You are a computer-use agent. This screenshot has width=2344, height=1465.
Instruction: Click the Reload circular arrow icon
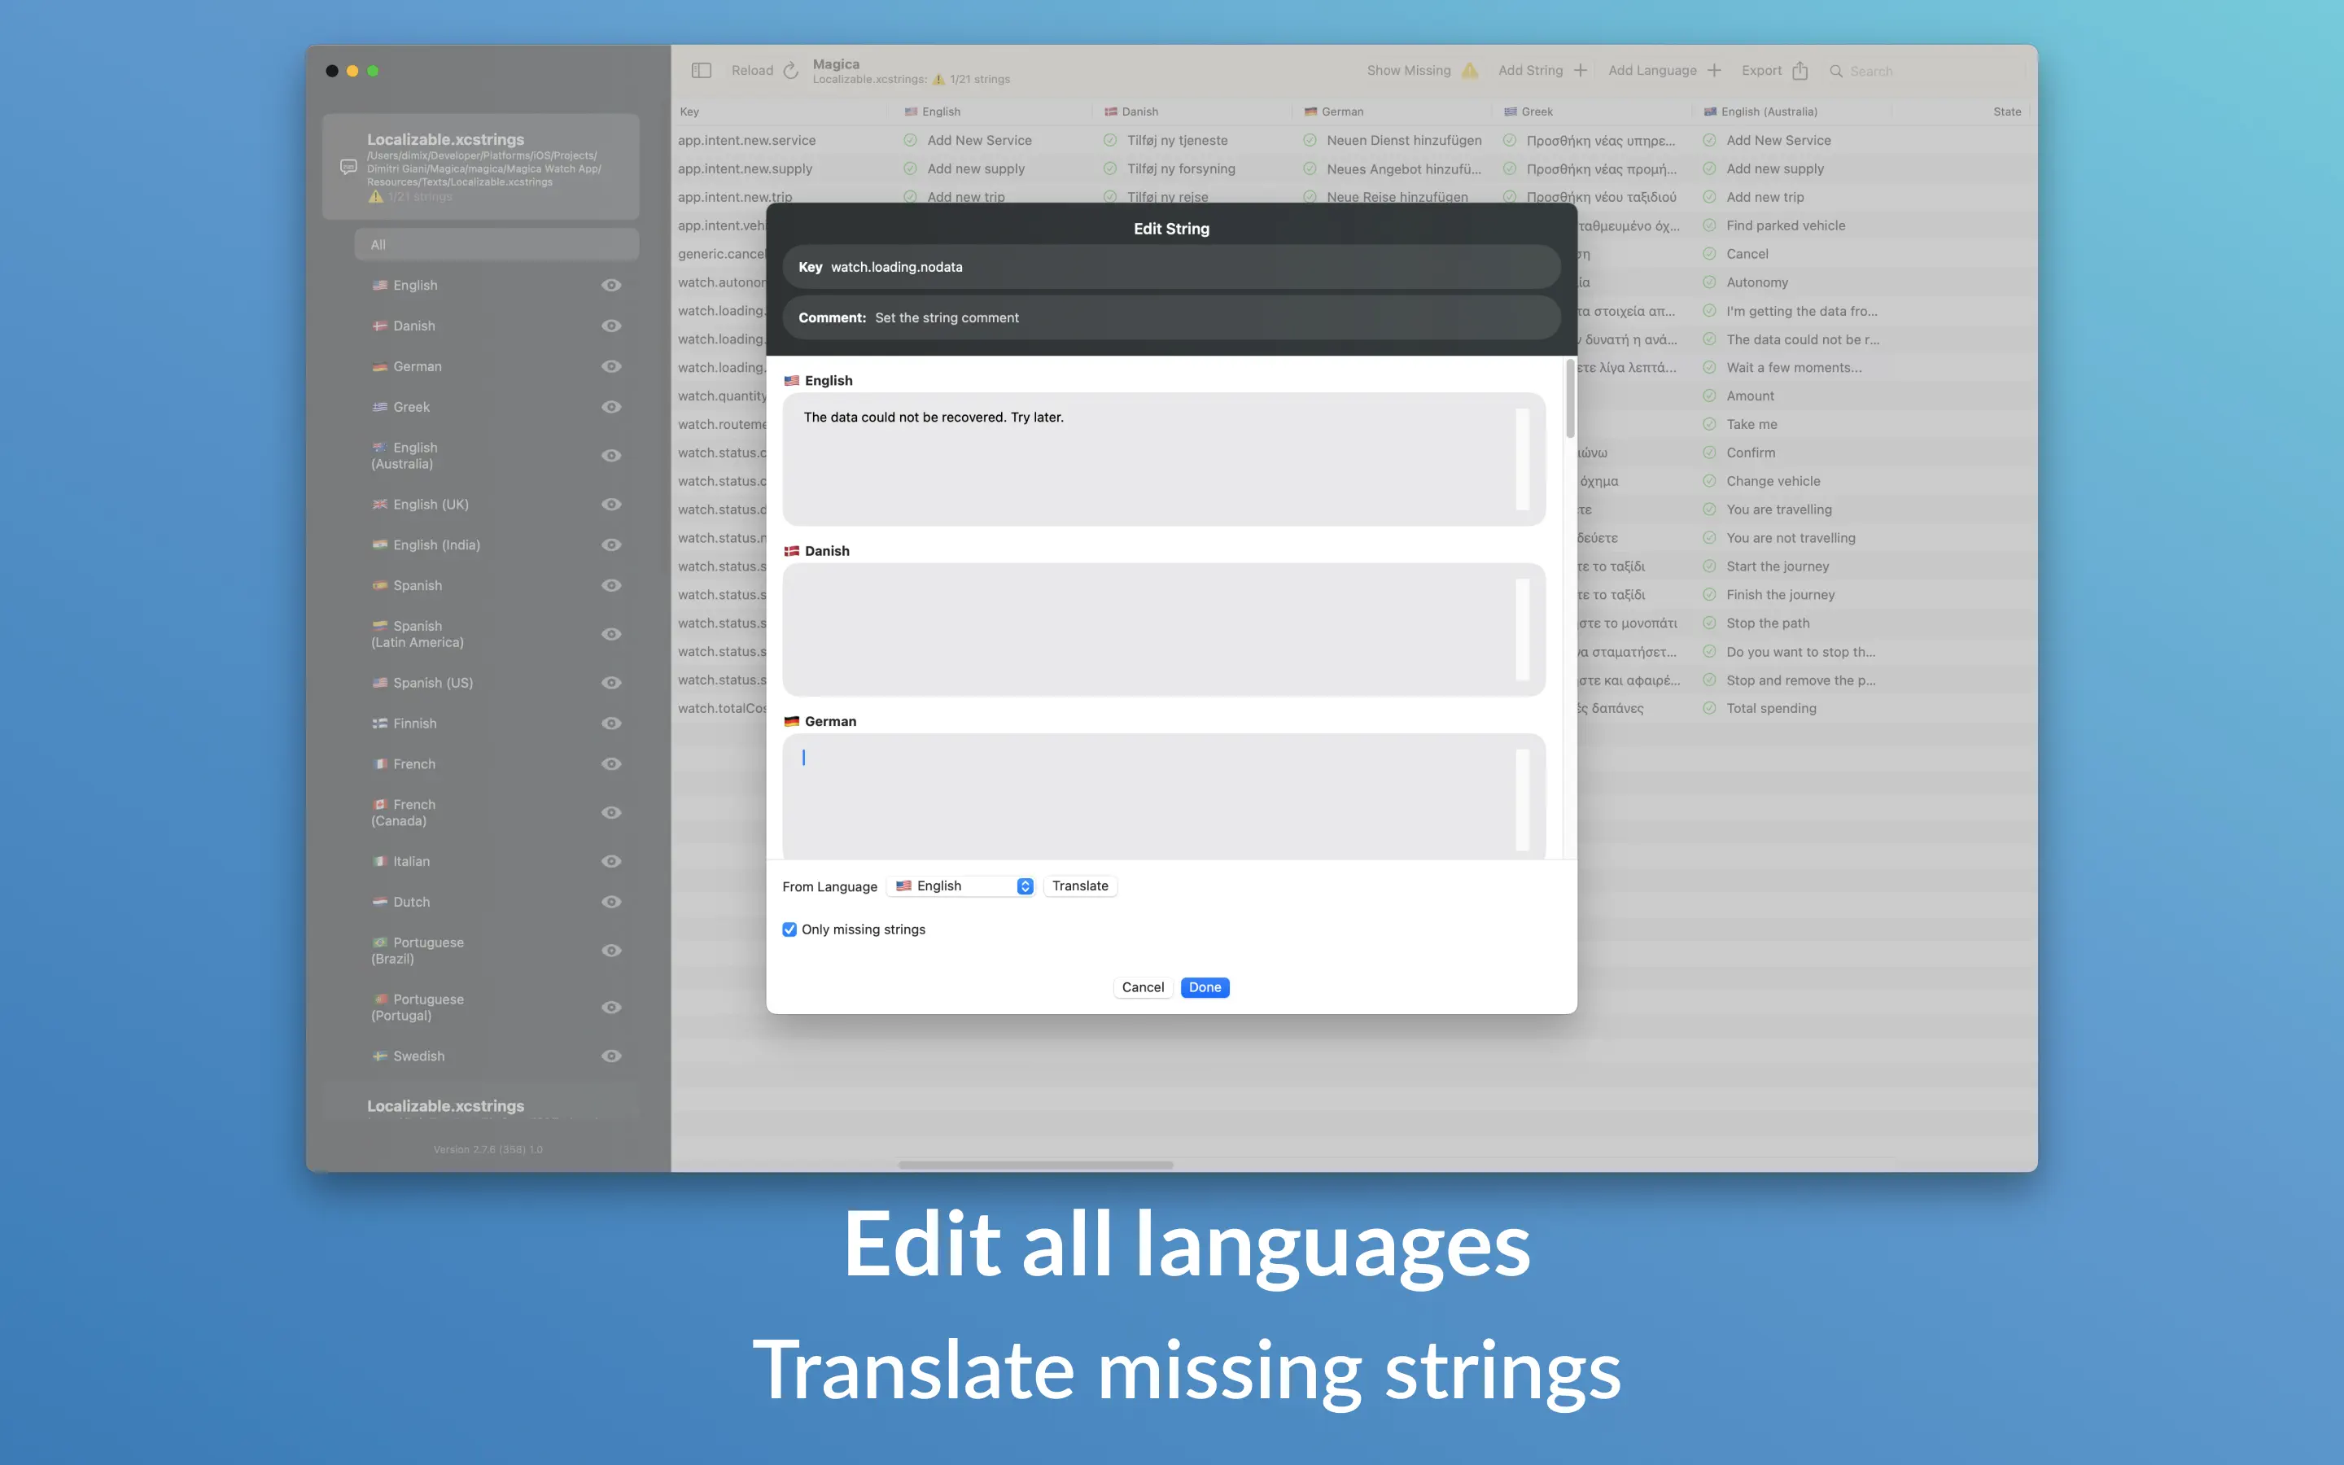pyautogui.click(x=790, y=71)
